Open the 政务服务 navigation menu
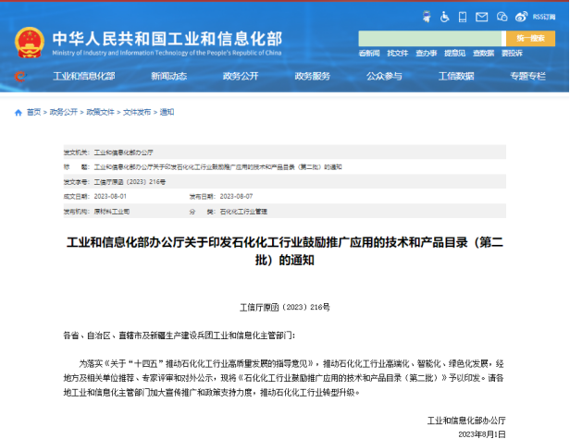Screen dimensions: 570x439 pos(312,77)
